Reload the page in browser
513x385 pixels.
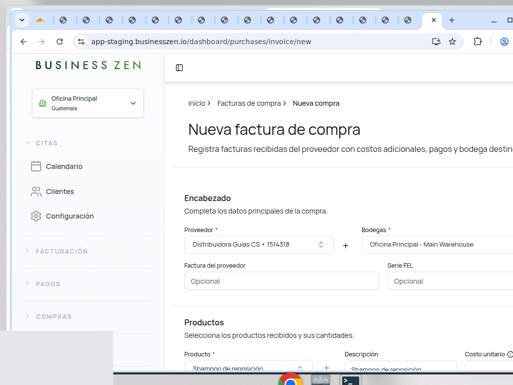click(x=60, y=42)
